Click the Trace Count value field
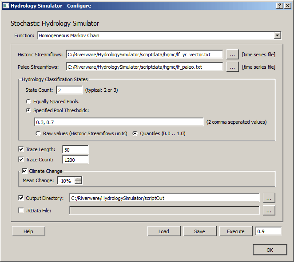Viewport: 294px width, 262px height. (75, 160)
